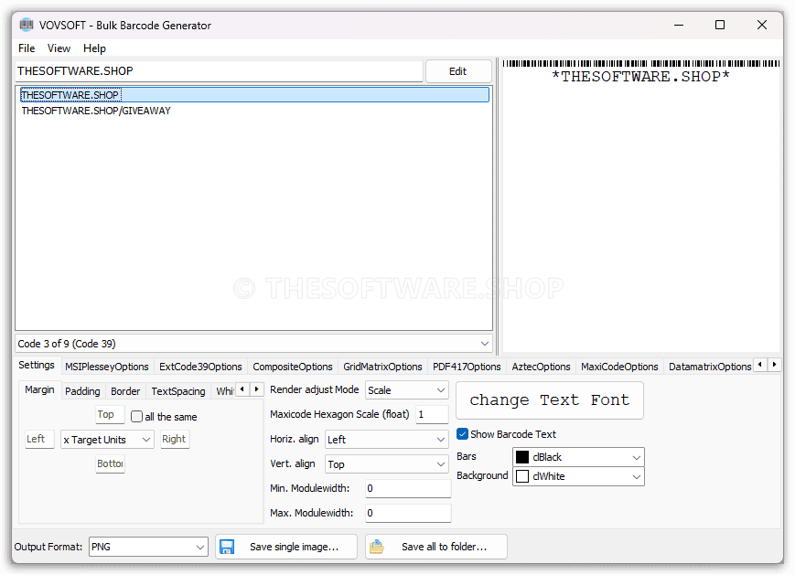Open the x Target Units dropdown
Screen dimensions: 795x575
(x=107, y=439)
